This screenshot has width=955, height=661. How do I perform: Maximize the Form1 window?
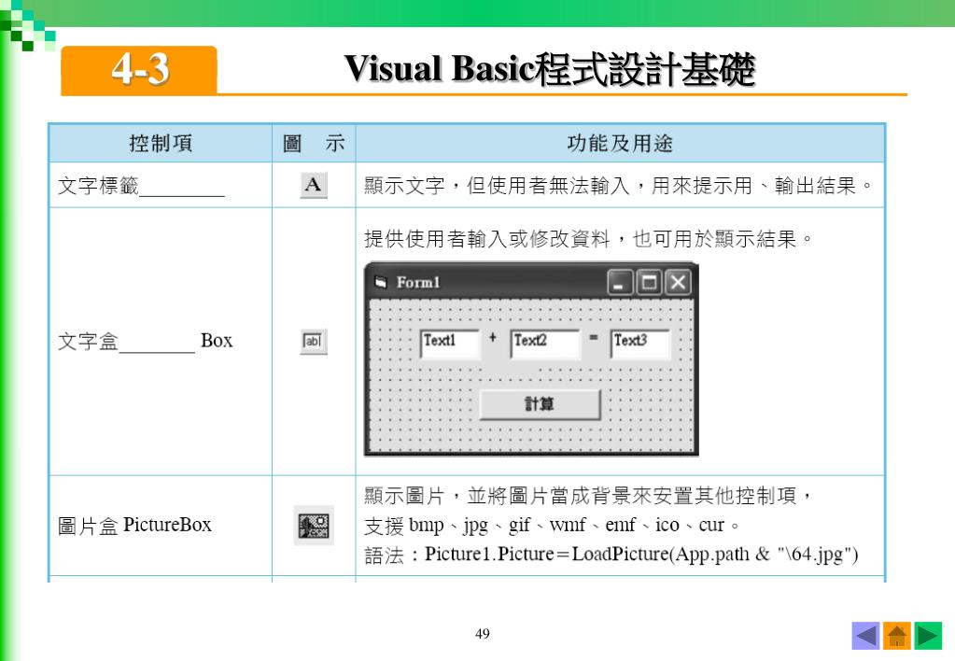point(649,283)
